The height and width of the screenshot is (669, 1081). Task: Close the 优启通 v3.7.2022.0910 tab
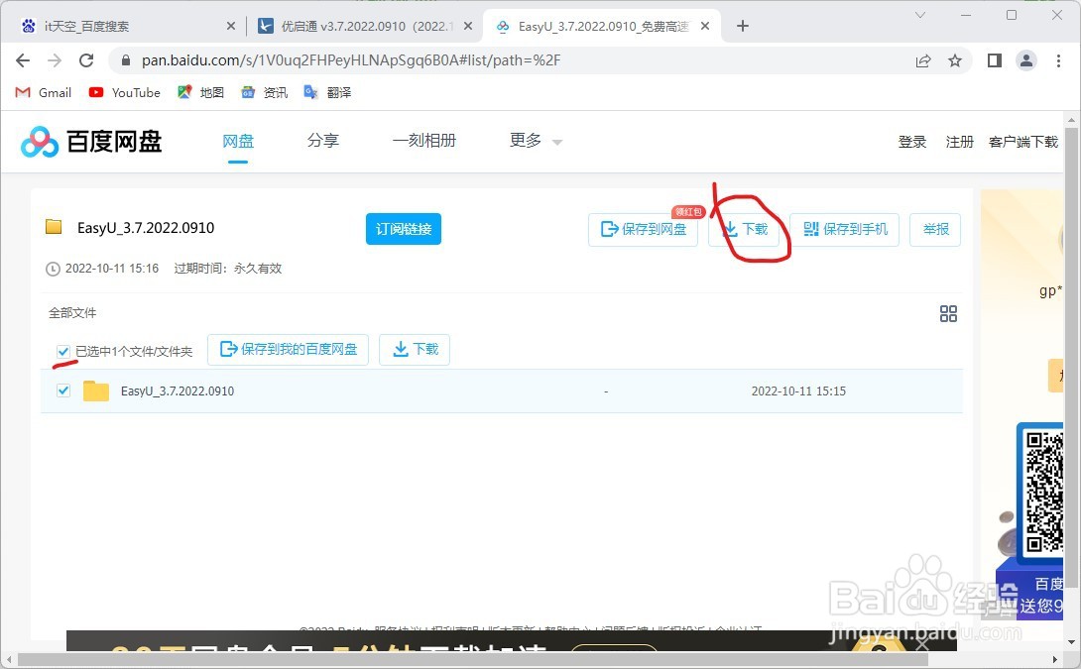[x=468, y=26]
